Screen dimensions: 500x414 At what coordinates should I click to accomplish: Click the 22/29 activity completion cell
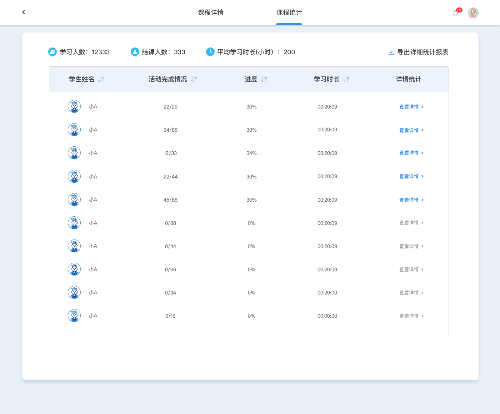click(170, 107)
